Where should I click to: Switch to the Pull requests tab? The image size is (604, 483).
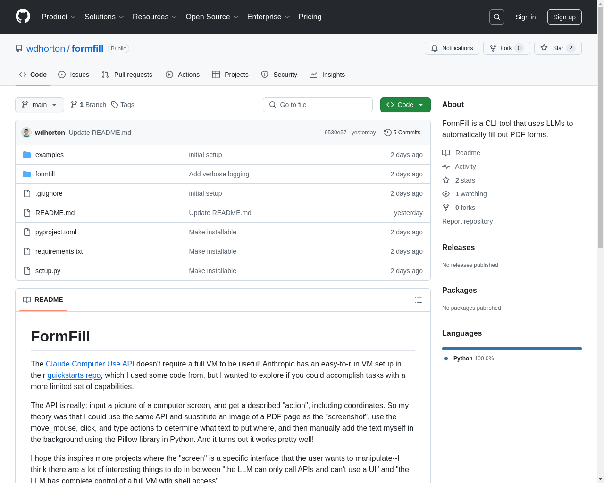(127, 75)
